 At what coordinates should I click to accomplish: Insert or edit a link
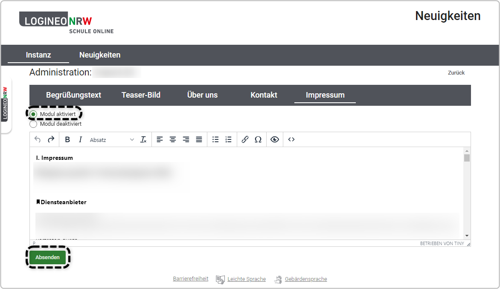[245, 139]
